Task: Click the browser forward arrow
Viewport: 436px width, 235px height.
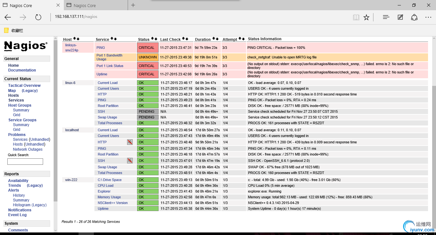Action: (x=23, y=17)
